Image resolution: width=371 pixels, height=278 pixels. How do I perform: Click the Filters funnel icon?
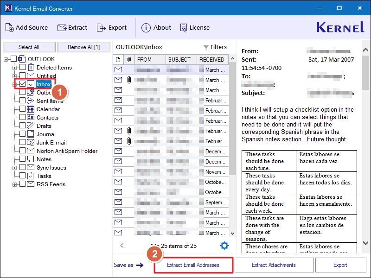coord(206,48)
